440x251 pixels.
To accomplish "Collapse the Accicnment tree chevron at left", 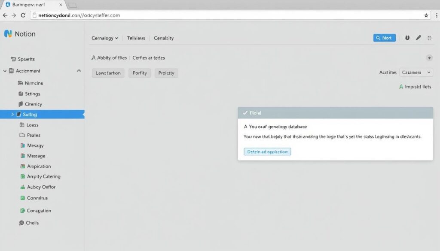I will pyautogui.click(x=5, y=71).
